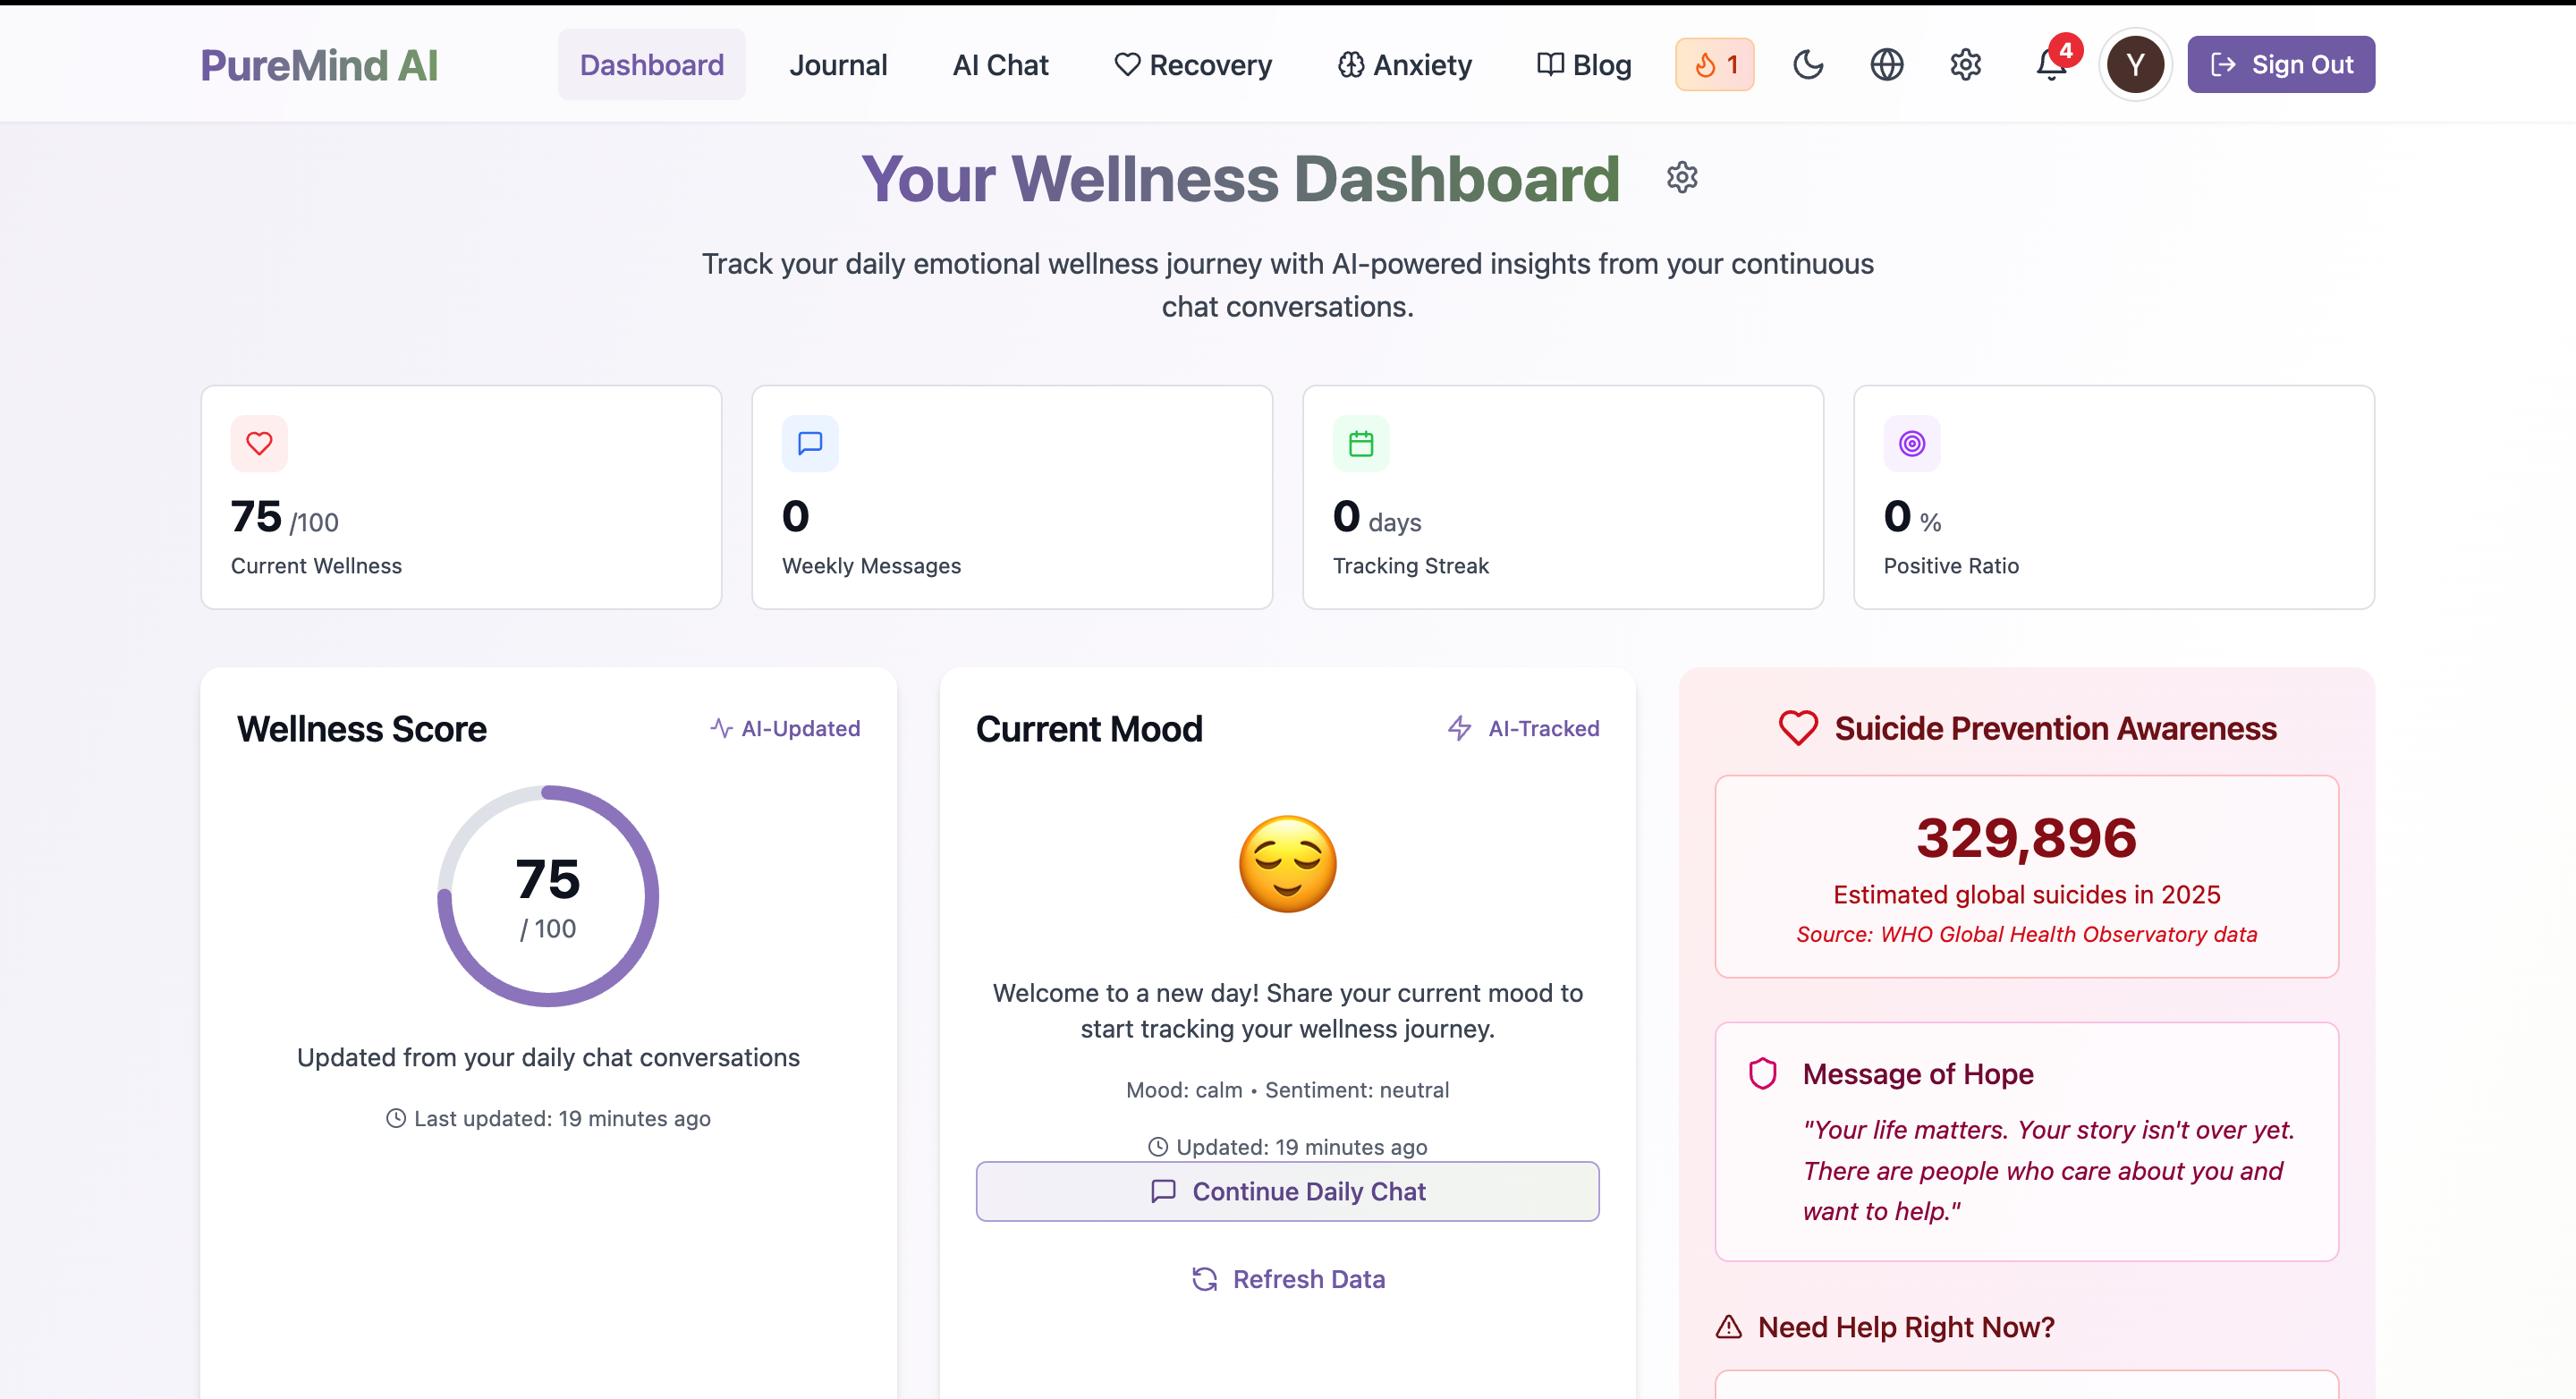Image resolution: width=2576 pixels, height=1399 pixels.
Task: Click the chat bubble icon on the Weekly Messages card
Action: coord(810,443)
